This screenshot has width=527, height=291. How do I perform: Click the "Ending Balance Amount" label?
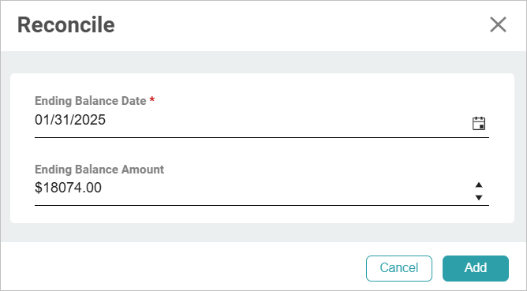tap(99, 169)
